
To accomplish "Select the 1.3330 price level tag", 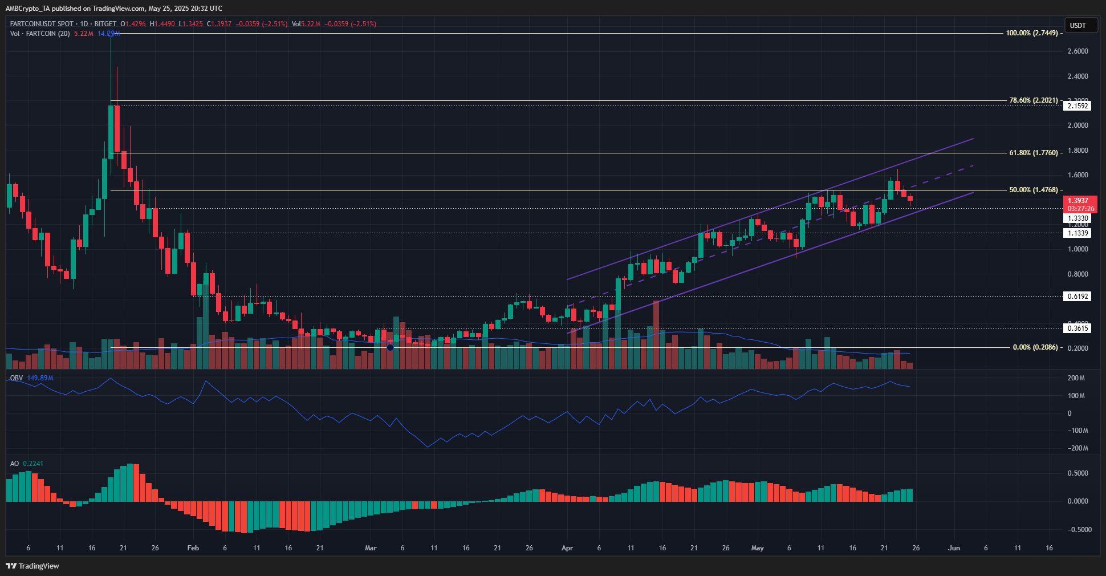I will click(1077, 218).
